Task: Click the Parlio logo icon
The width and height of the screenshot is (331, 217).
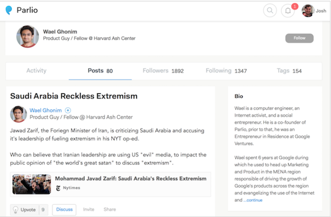Action: pos(9,10)
